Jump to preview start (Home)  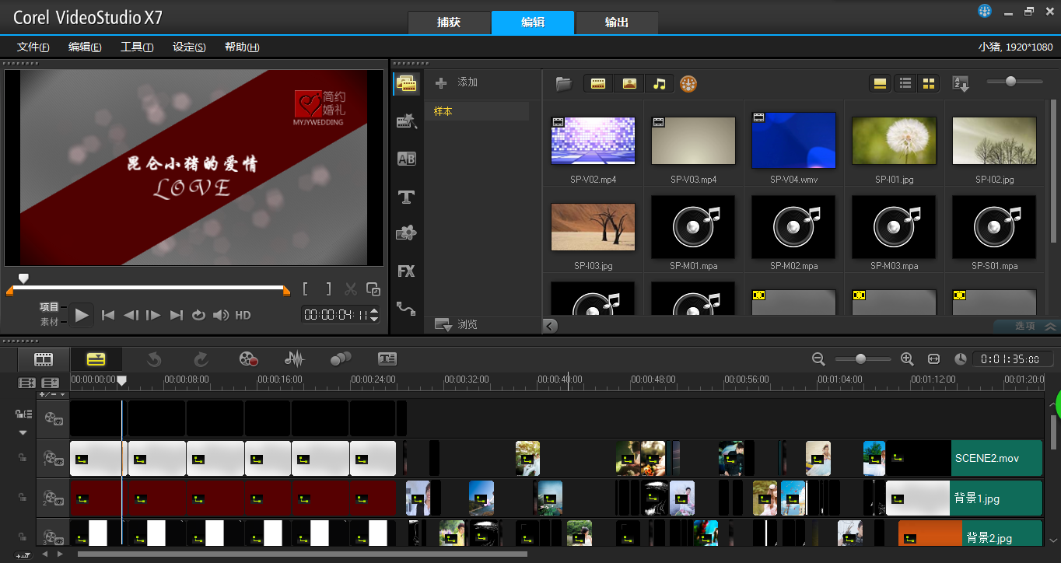[x=108, y=315]
